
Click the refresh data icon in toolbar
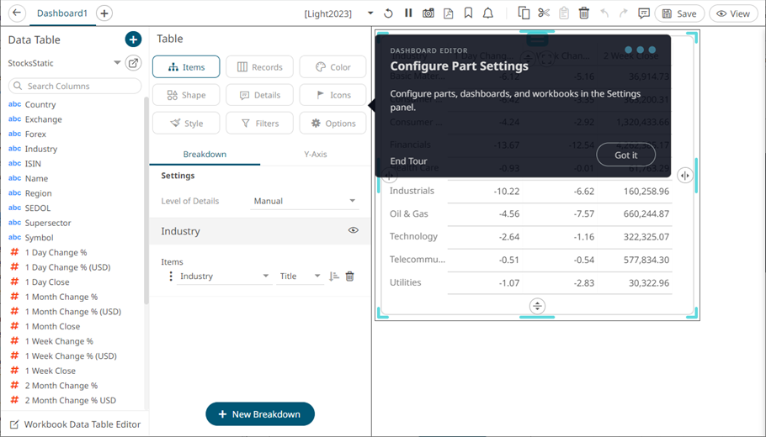388,13
